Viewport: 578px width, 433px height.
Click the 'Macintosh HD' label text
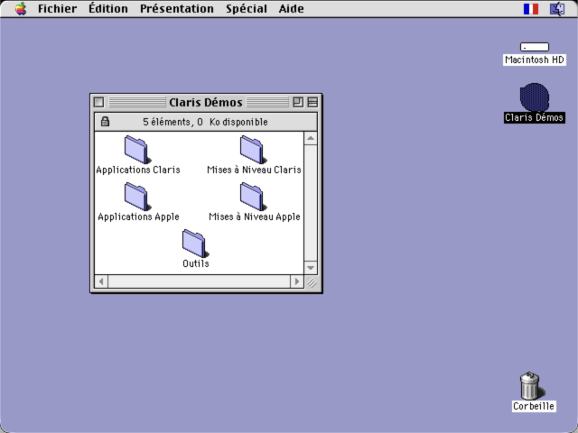pyautogui.click(x=535, y=60)
